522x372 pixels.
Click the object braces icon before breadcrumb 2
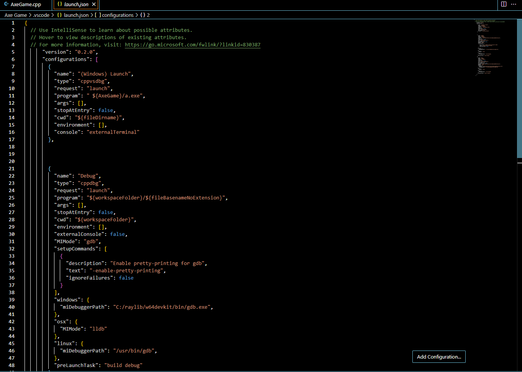click(x=143, y=15)
